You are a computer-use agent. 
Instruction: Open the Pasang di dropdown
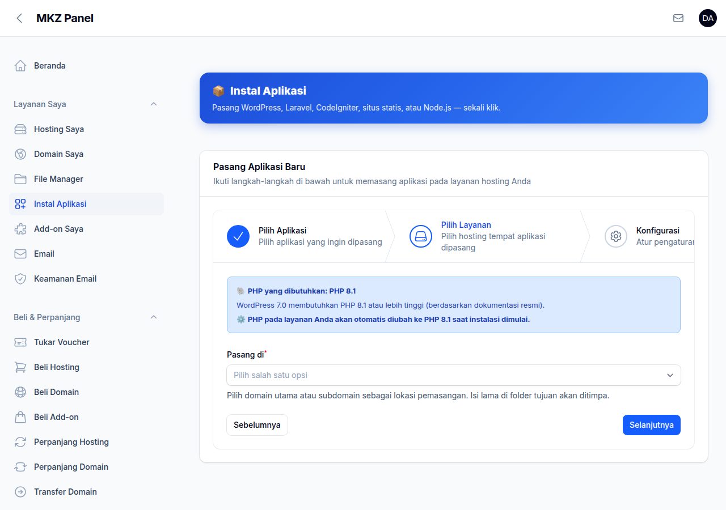[454, 375]
